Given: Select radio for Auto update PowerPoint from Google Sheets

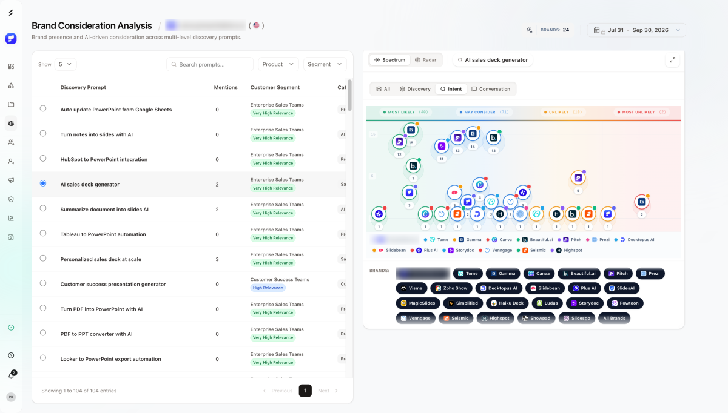Looking at the screenshot, I should [43, 108].
